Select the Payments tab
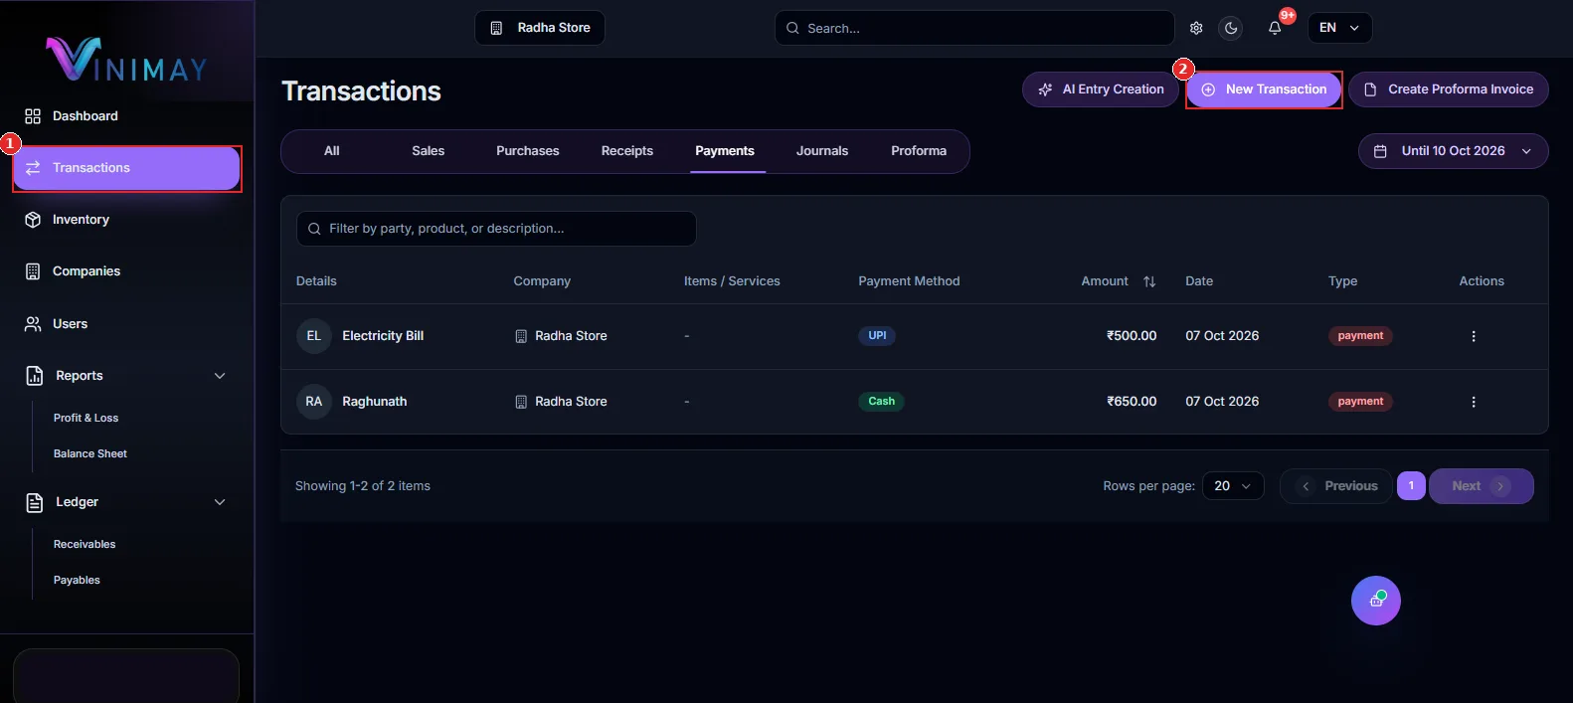The image size is (1573, 703). point(725,151)
